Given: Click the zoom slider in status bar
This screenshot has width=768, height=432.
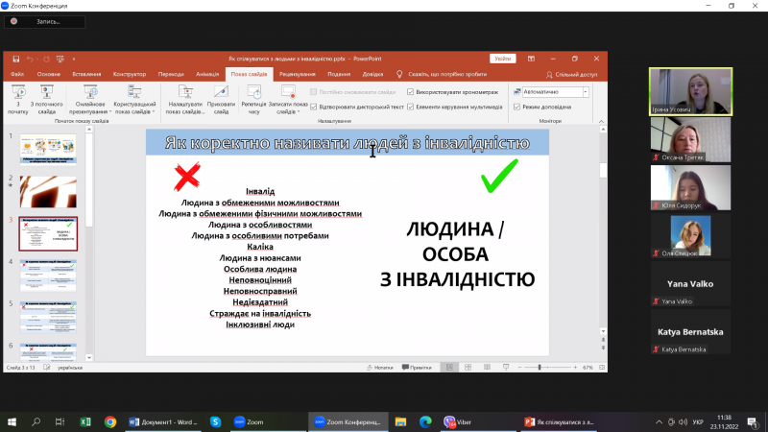Looking at the screenshot, I should (541, 368).
